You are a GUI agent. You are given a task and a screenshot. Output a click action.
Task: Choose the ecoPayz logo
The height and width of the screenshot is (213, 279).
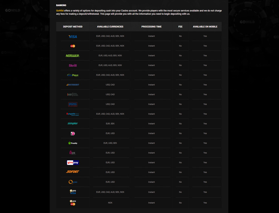[73, 75]
